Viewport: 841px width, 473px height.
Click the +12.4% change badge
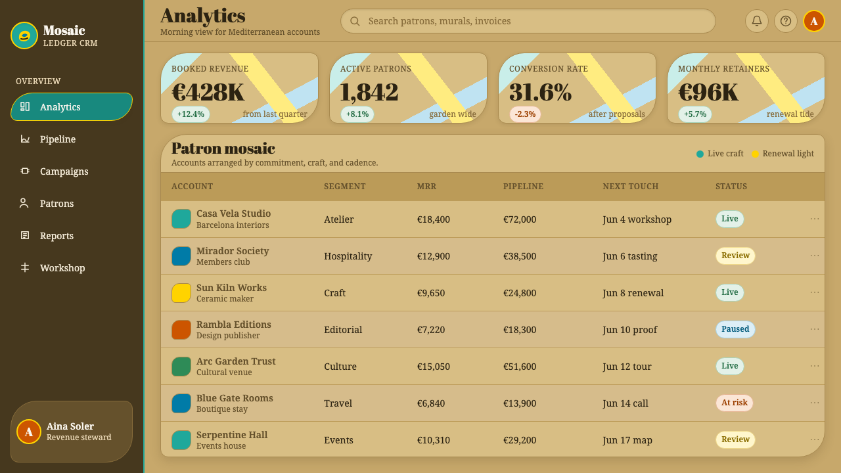191,114
